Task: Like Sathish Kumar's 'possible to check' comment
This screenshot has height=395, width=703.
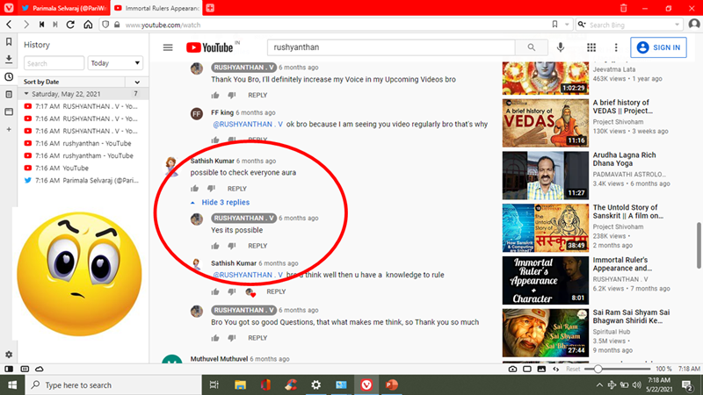Action: (x=194, y=189)
